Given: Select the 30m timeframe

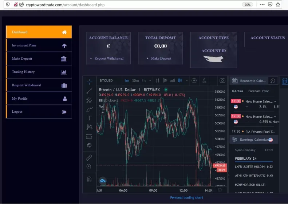Looking at the screenshot, I should click(135, 80).
